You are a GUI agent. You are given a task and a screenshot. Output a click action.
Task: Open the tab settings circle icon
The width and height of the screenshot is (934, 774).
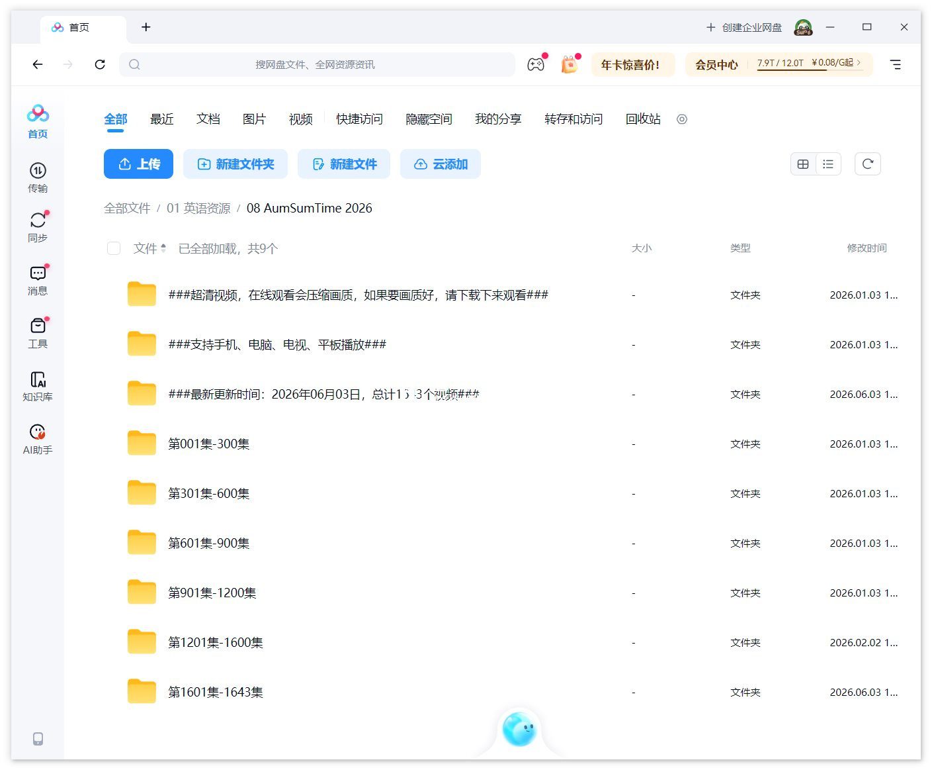[x=682, y=119]
